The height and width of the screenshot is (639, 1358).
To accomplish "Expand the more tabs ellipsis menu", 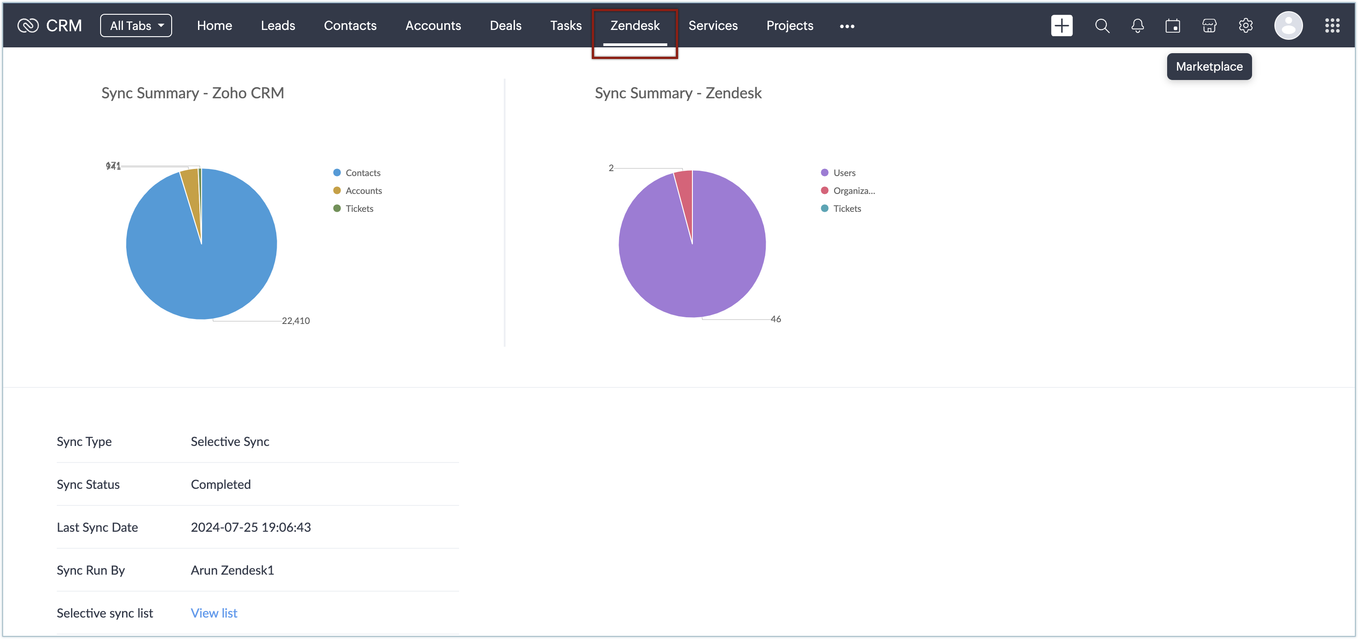I will coord(847,26).
